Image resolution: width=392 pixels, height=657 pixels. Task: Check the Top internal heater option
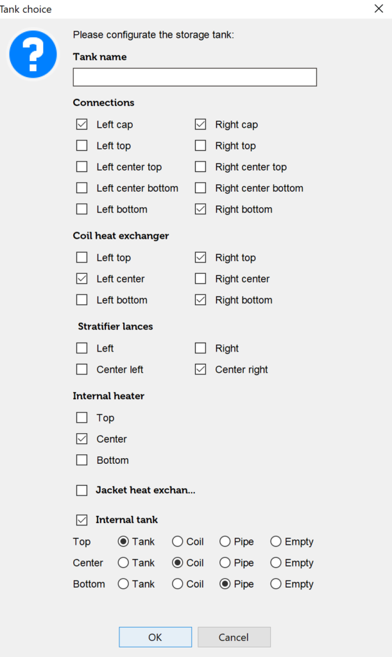(x=82, y=418)
